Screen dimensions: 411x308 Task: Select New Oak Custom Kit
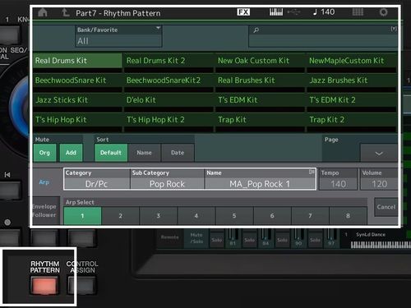[x=260, y=61]
